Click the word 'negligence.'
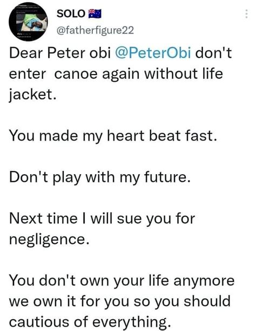The width and height of the screenshot is (256, 331). click(49, 239)
